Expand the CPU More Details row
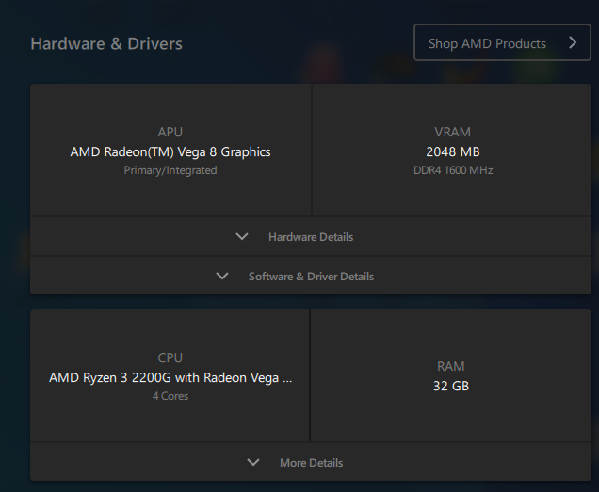 tap(311, 463)
